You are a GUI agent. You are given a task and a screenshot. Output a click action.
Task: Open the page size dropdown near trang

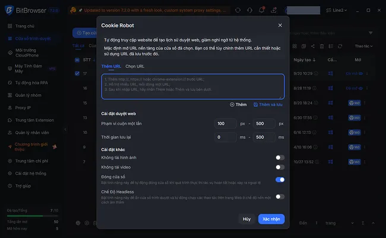point(353,223)
